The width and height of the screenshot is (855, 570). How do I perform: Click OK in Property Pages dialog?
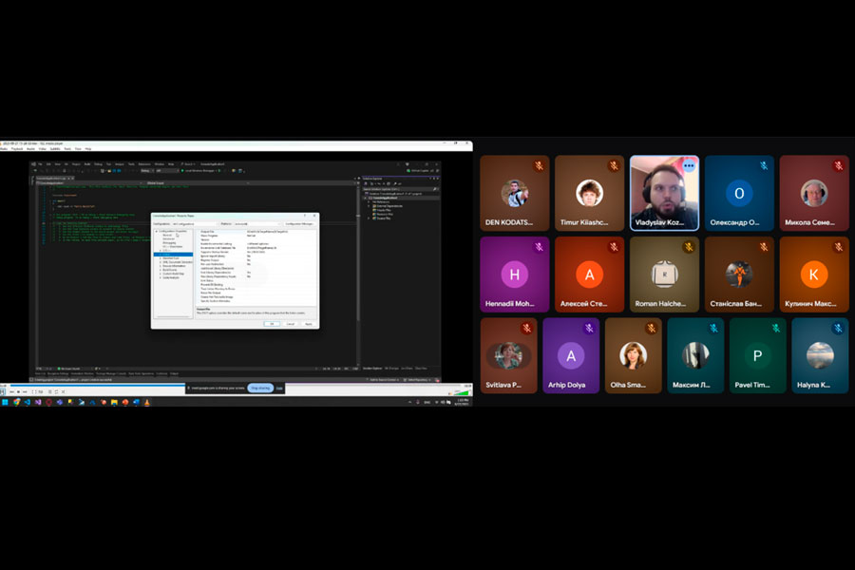(x=272, y=324)
